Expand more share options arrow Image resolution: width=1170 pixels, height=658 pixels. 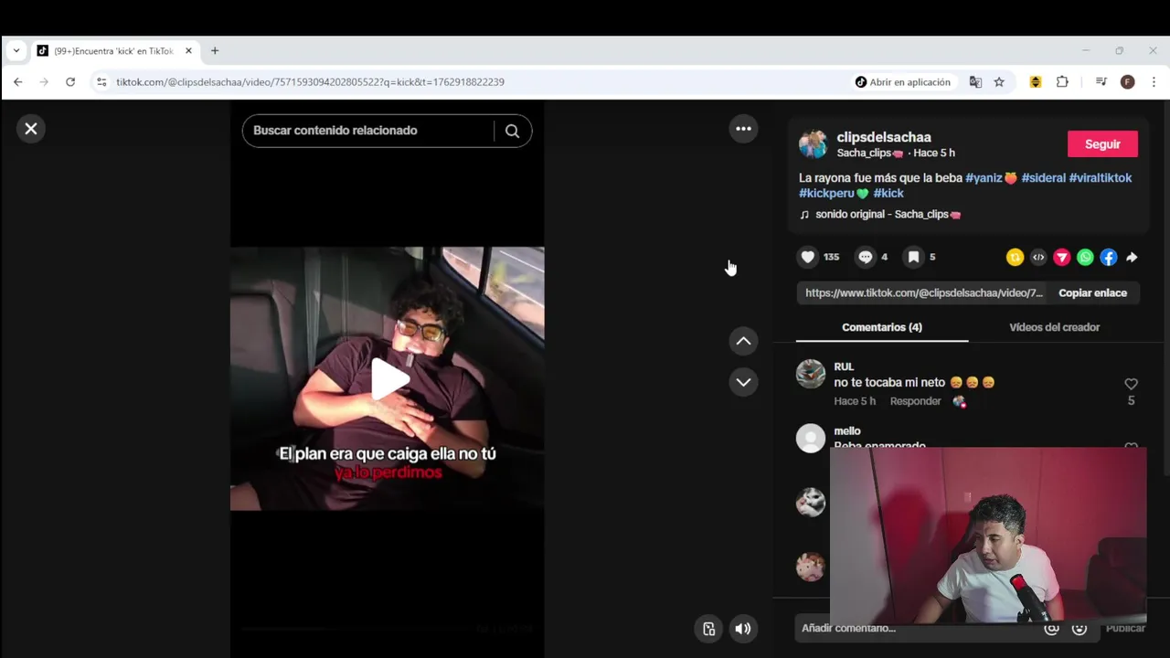pyautogui.click(x=1132, y=258)
